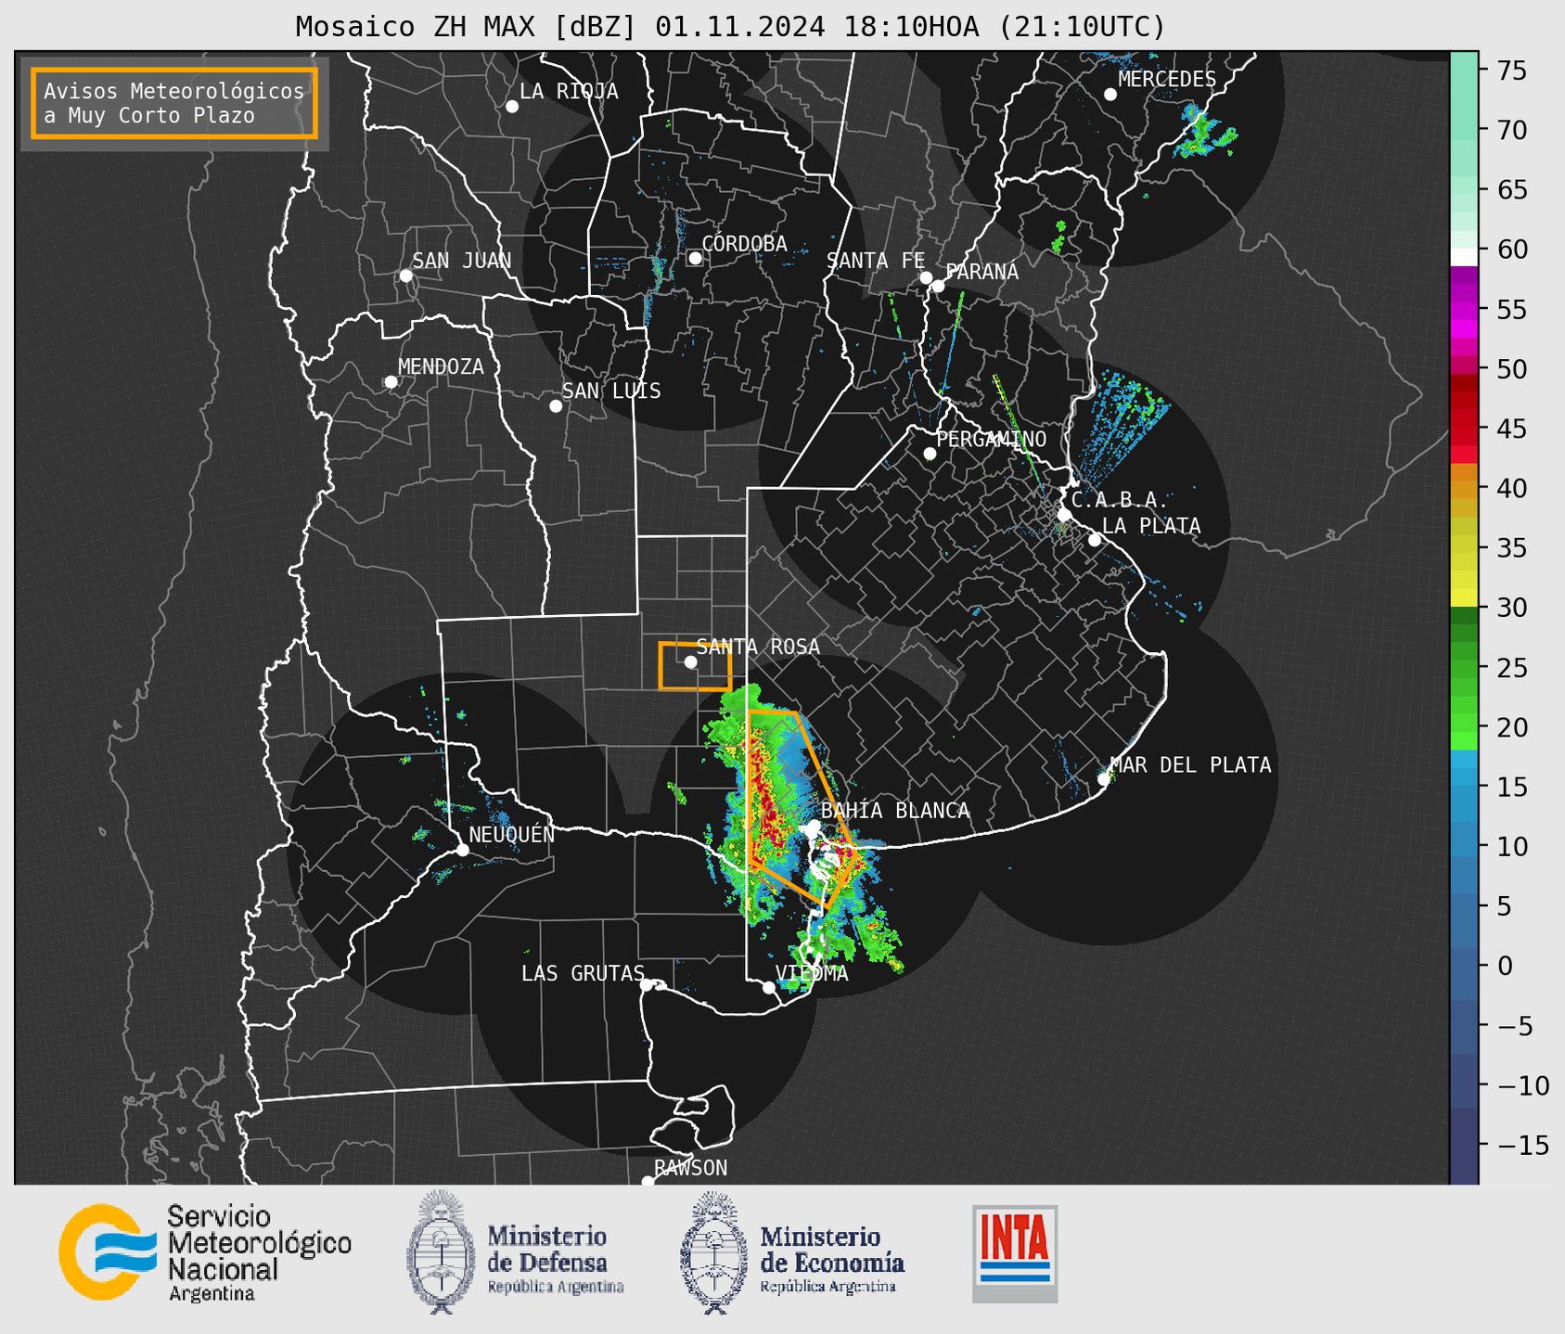The image size is (1565, 1334).
Task: Click the orange warning polygon over Bahía Blanca
Action: (798, 807)
